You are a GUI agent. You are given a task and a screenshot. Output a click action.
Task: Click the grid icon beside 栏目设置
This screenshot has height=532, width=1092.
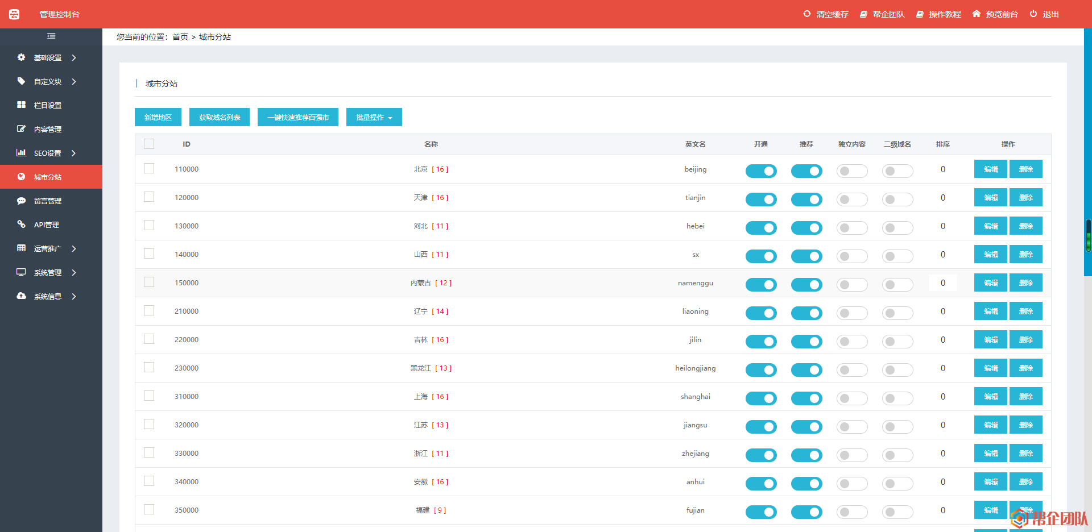[x=21, y=105]
